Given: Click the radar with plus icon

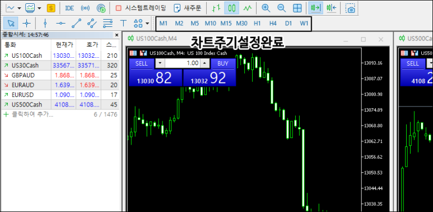Looking at the screenshot, I should pos(101,8).
